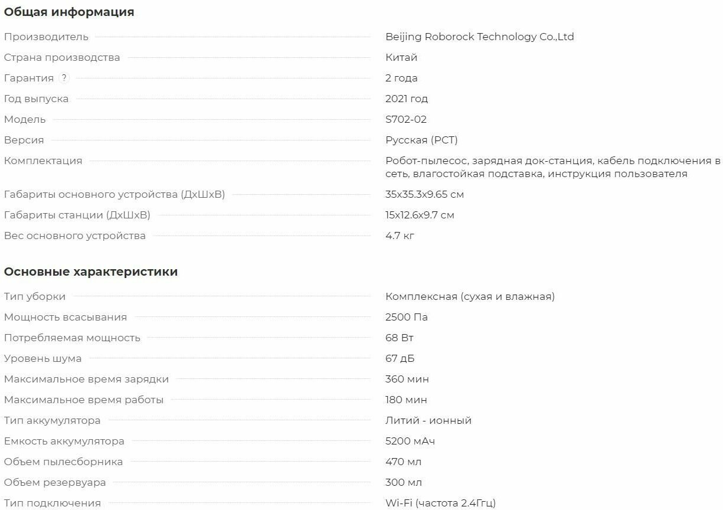This screenshot has width=723, height=510.
Task: Select the model value 'S702-02'
Action: 406,119
